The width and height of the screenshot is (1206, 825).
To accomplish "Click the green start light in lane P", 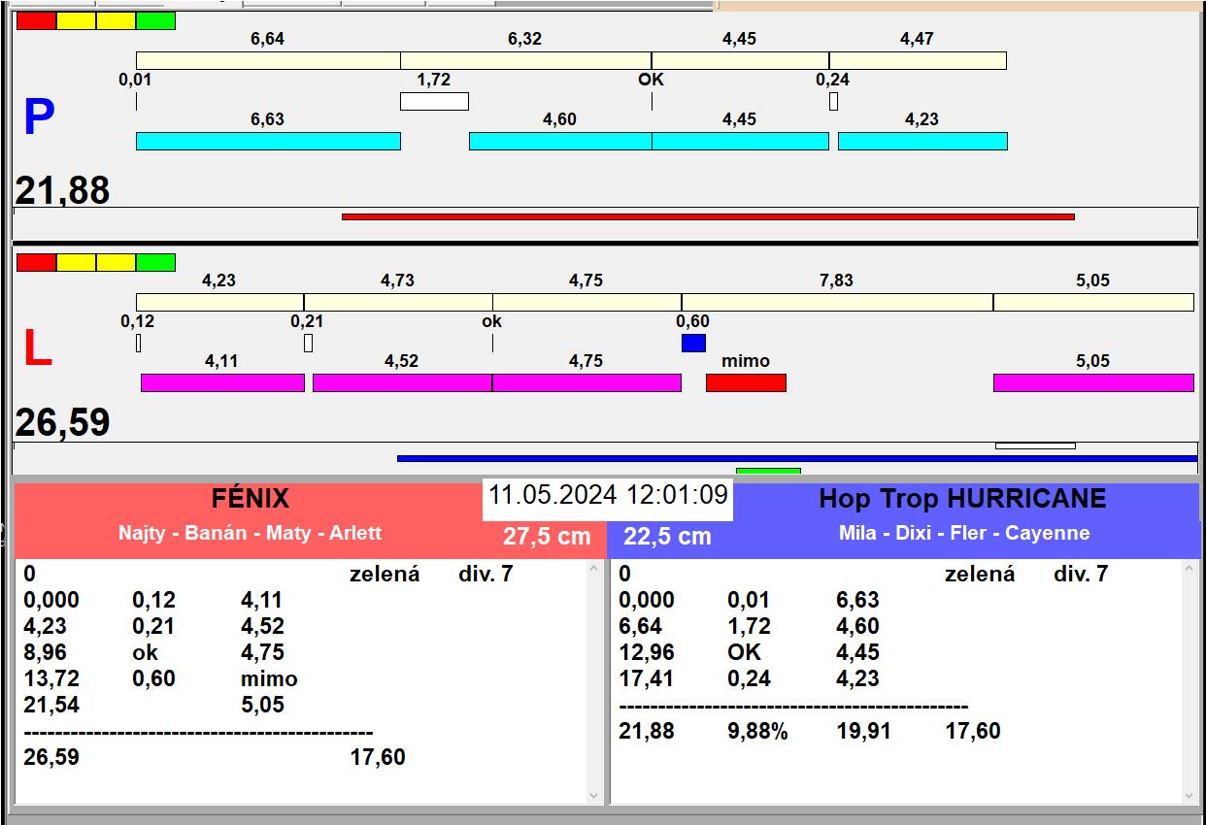I will [155, 20].
